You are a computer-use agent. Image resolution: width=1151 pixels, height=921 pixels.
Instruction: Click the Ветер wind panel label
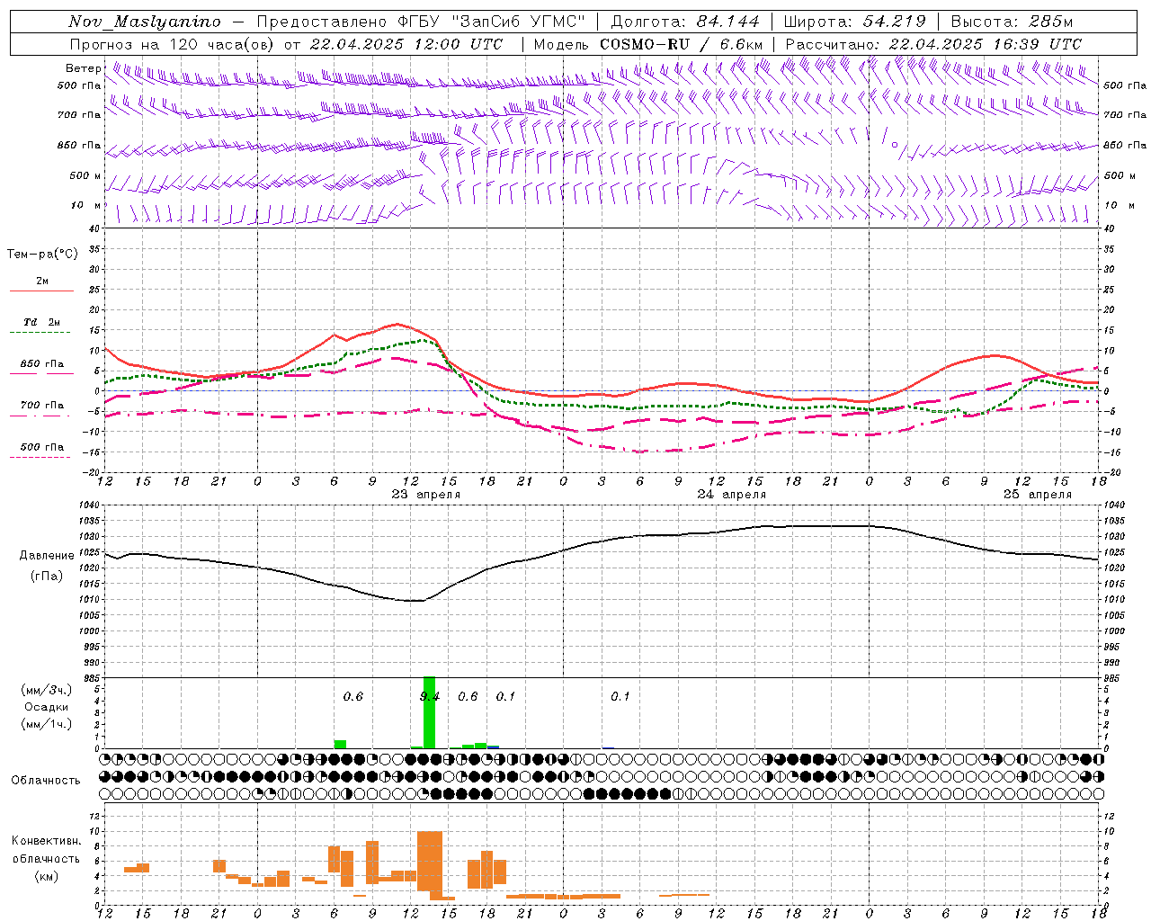point(84,68)
